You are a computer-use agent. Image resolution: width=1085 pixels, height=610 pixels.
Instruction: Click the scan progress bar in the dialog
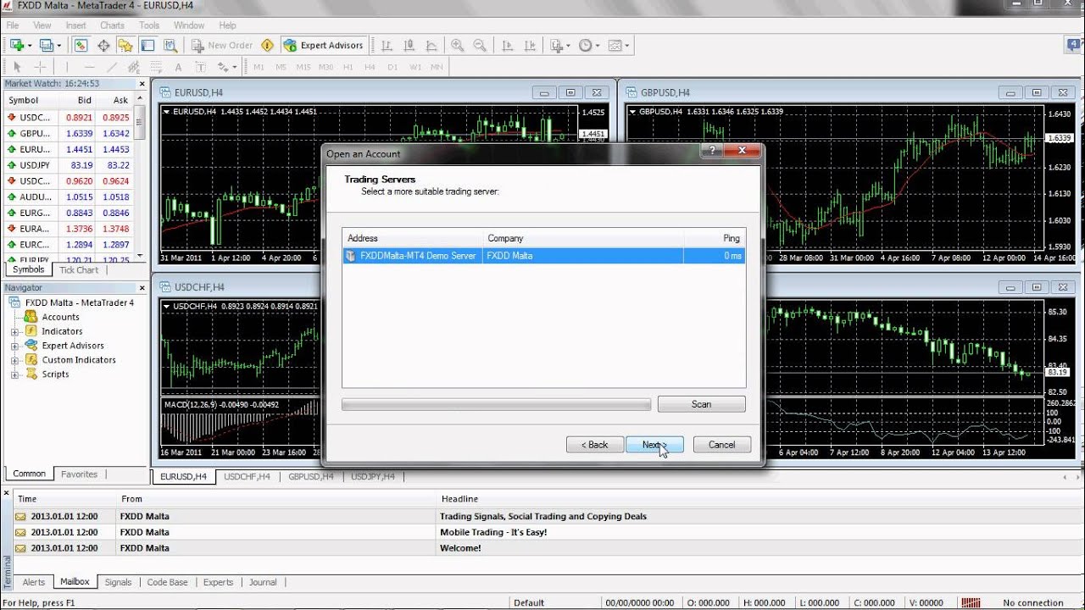pos(496,405)
